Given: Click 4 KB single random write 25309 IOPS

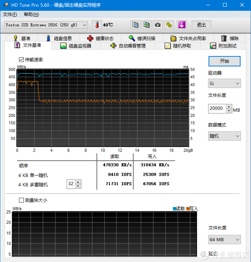Looking at the screenshot, I should tap(156, 174).
